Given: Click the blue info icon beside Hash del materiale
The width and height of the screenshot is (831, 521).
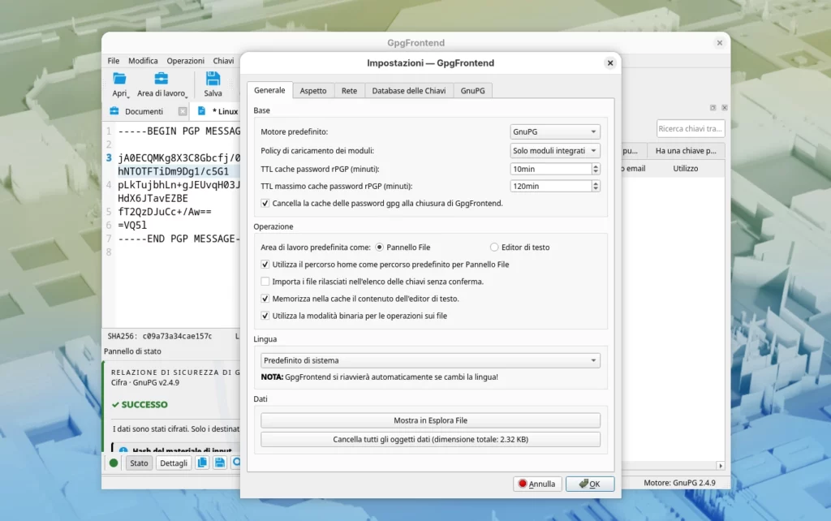Looking at the screenshot, I should click(123, 450).
